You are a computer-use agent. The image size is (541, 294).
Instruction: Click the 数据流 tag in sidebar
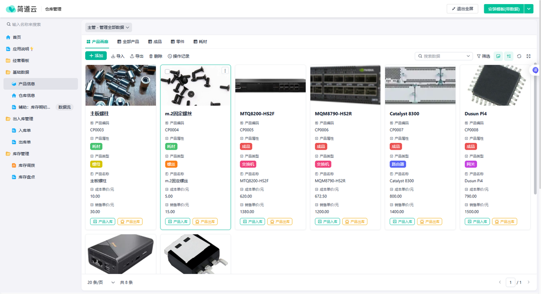(x=65, y=107)
